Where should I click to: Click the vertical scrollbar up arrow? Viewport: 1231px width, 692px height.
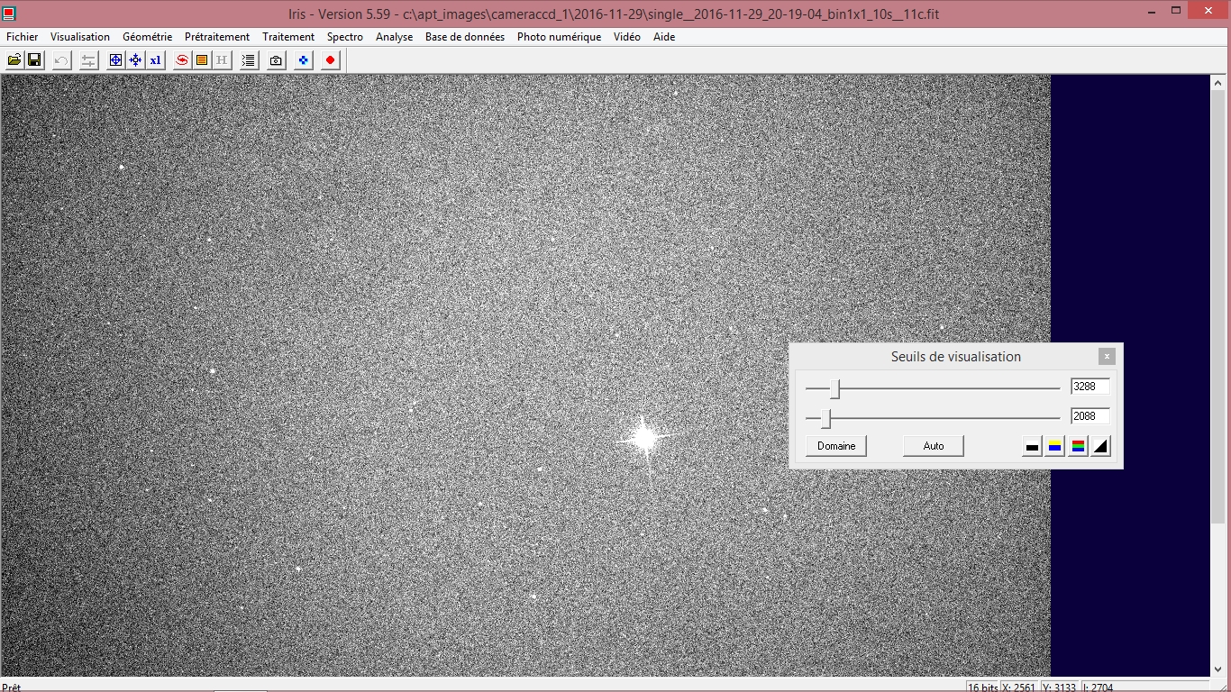pyautogui.click(x=1219, y=82)
